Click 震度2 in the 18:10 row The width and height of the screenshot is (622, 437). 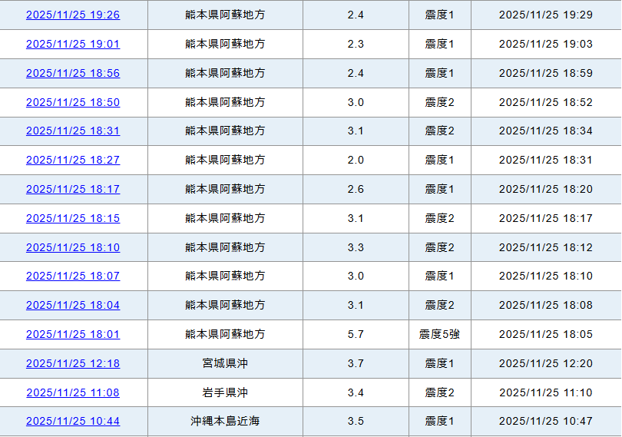[x=439, y=247]
